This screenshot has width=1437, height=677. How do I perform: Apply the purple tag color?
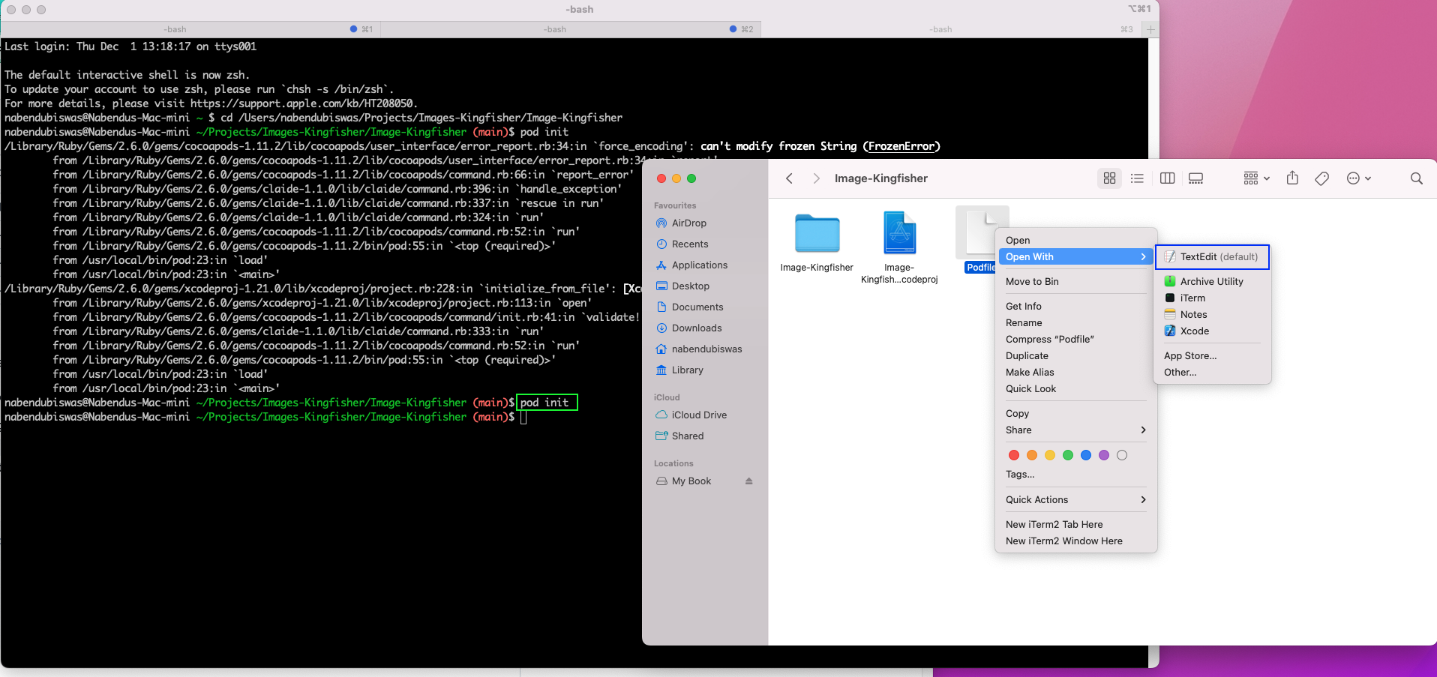1104,455
